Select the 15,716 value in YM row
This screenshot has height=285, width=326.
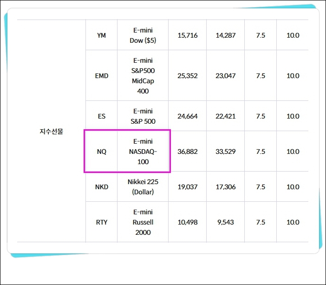click(x=187, y=35)
